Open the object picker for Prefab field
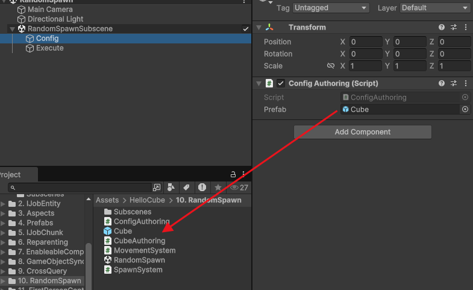The image size is (473, 290). click(x=465, y=109)
